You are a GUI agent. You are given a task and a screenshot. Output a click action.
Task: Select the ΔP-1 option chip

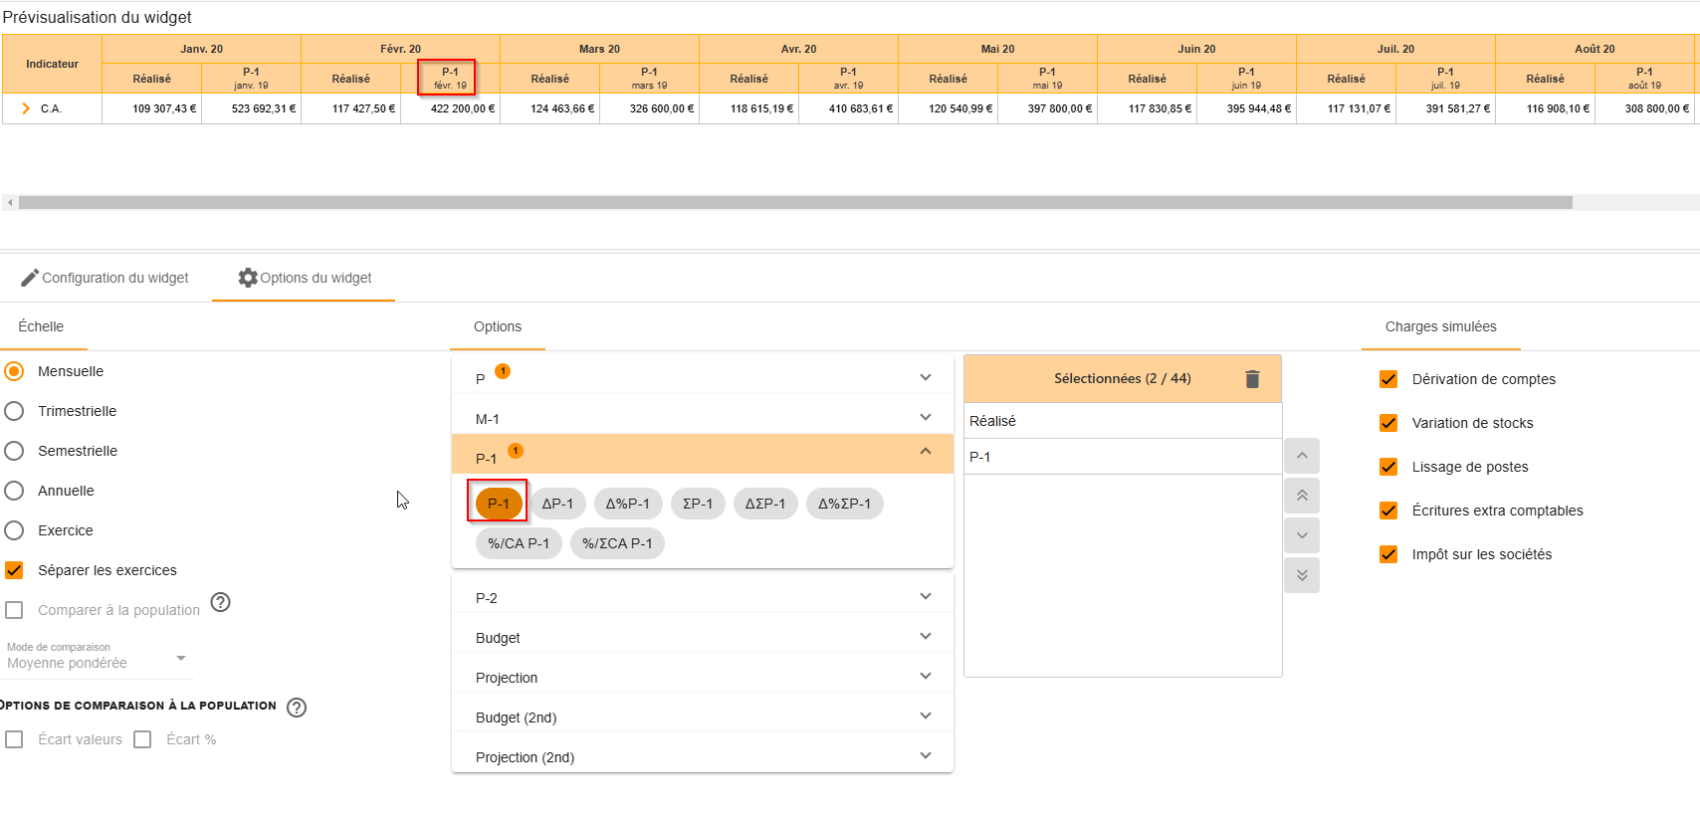point(557,504)
